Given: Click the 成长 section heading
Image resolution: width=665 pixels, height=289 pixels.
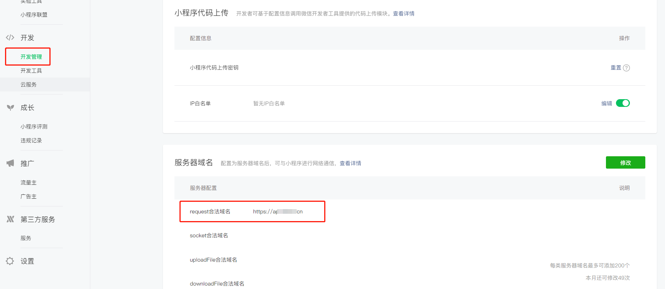Looking at the screenshot, I should tap(27, 107).
